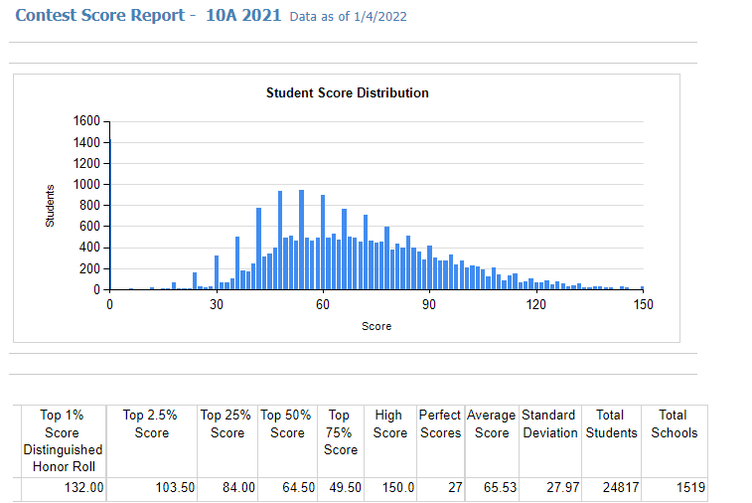
Task: Click the 1600 y-axis tick label
Action: tap(86, 121)
